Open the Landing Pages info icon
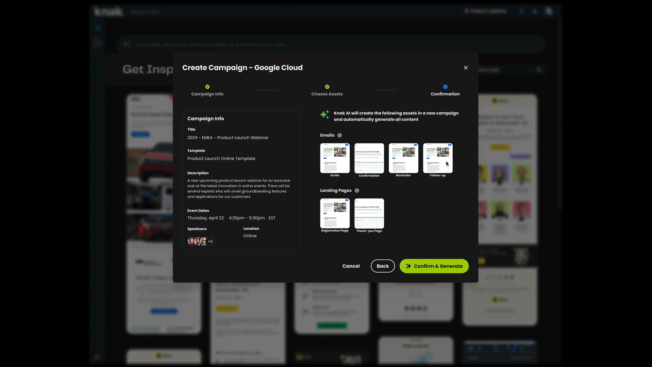Image resolution: width=652 pixels, height=367 pixels. pyautogui.click(x=357, y=191)
